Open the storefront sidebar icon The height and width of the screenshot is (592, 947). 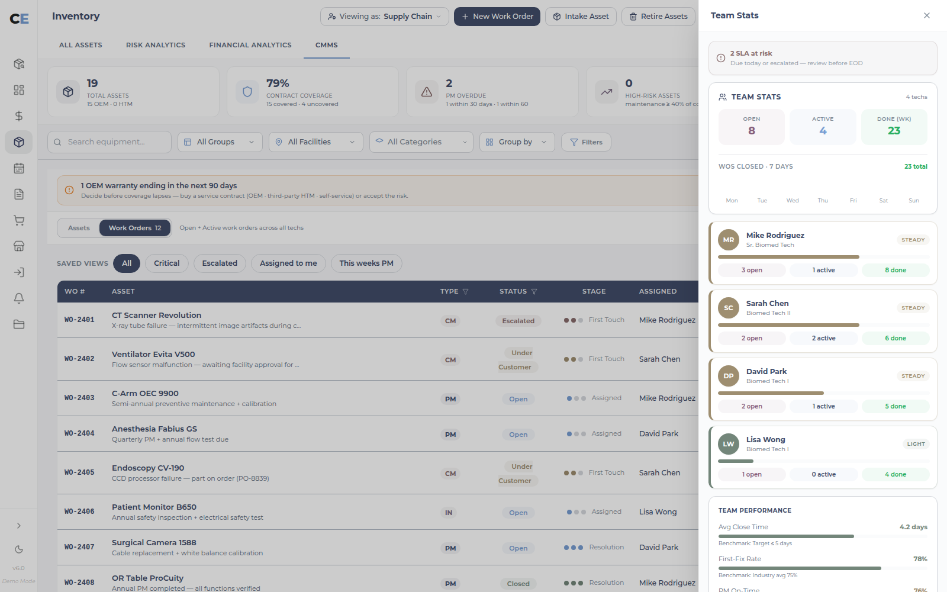pyautogui.click(x=19, y=246)
